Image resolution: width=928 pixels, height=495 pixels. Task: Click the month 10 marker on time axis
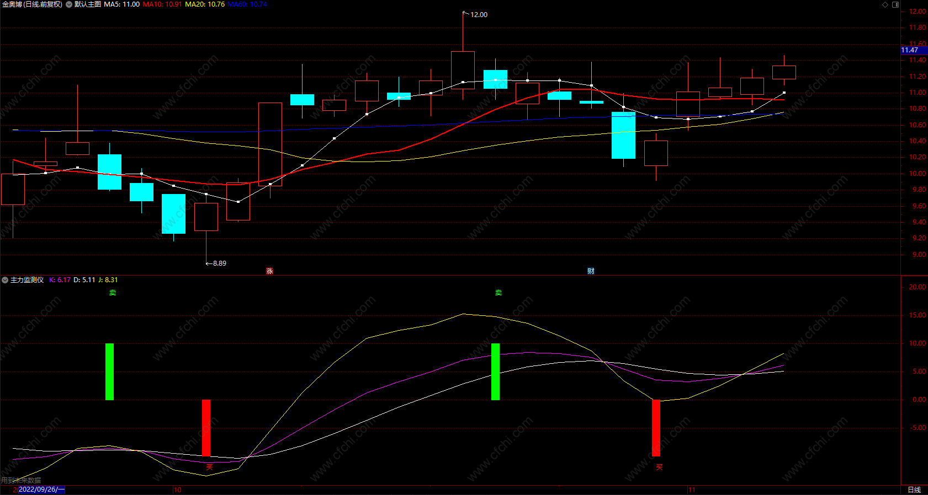[177, 489]
